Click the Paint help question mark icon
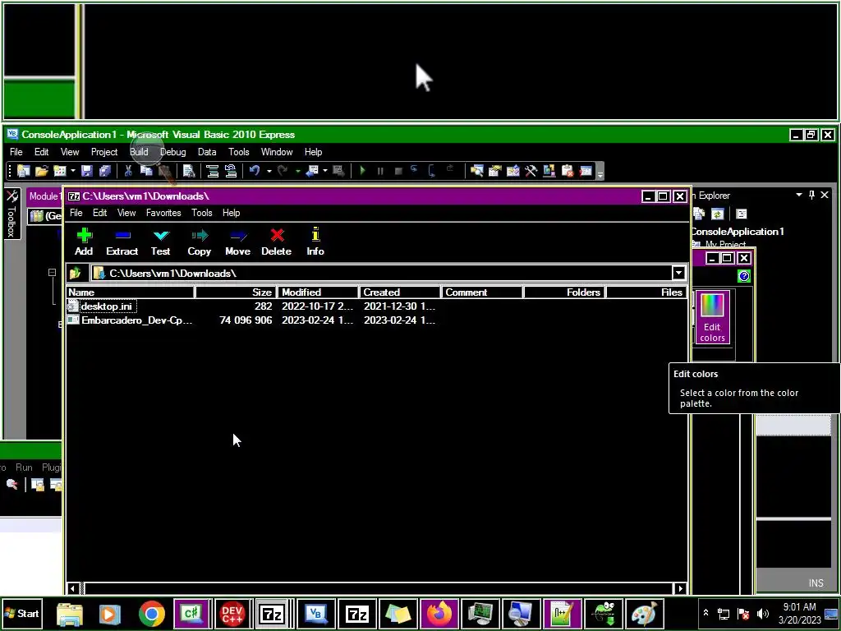Viewport: 841px width, 631px height. click(x=744, y=276)
